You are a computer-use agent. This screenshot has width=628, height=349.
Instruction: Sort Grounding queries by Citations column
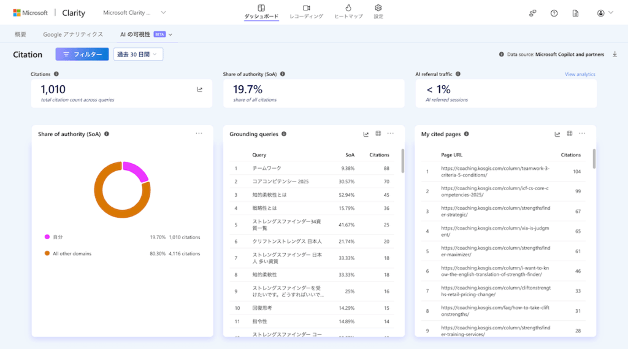click(379, 155)
